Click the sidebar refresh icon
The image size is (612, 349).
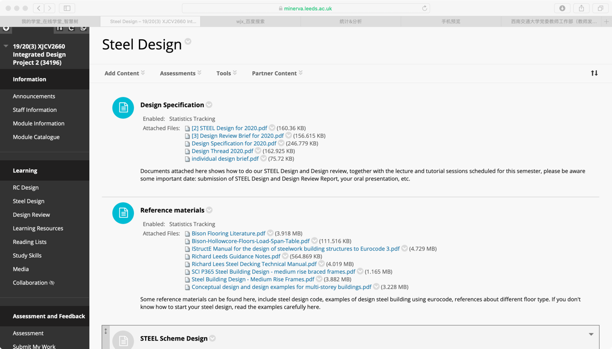click(x=71, y=28)
